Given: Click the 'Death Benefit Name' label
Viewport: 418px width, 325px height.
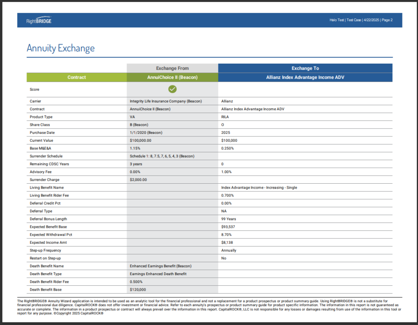Looking at the screenshot, I should click(x=47, y=266).
